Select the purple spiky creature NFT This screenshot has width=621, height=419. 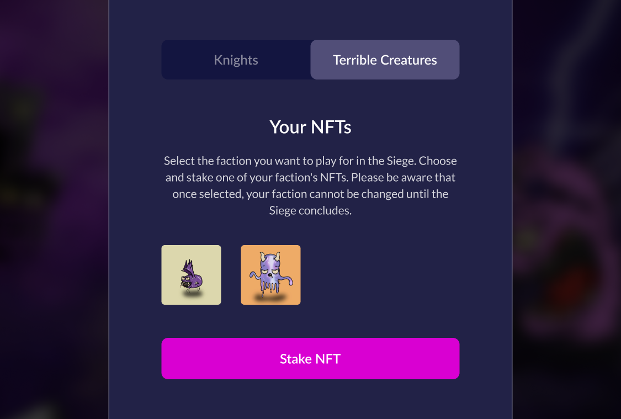(191, 275)
